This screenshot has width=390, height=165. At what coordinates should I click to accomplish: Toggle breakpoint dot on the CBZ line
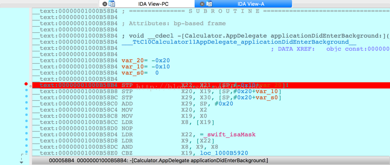pyautogui.click(x=26, y=152)
